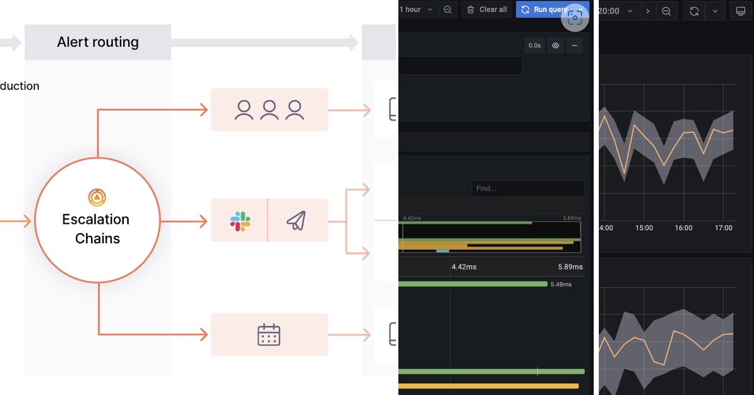Collapse the query row with minus button
Screen dimensions: 754x395
tap(575, 45)
